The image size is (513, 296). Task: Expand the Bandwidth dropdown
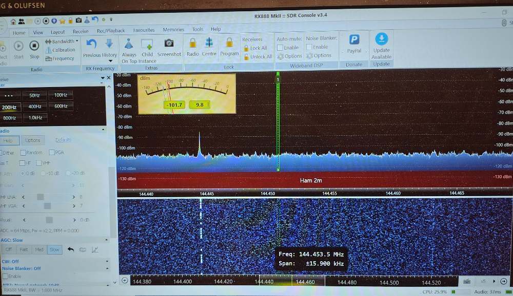[77, 41]
